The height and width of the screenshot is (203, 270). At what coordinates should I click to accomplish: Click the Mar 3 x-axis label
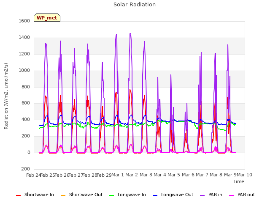(146, 175)
